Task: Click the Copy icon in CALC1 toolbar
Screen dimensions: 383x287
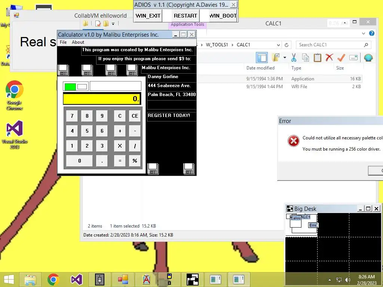Action: click(x=305, y=58)
